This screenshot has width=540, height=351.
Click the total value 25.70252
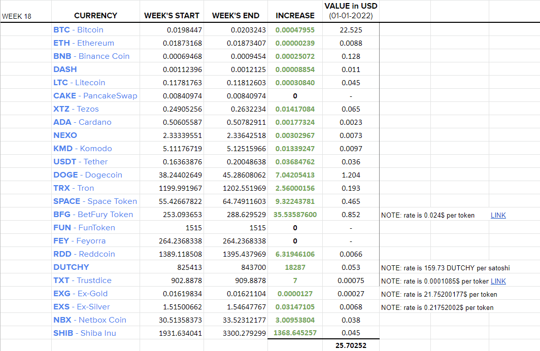click(x=351, y=345)
